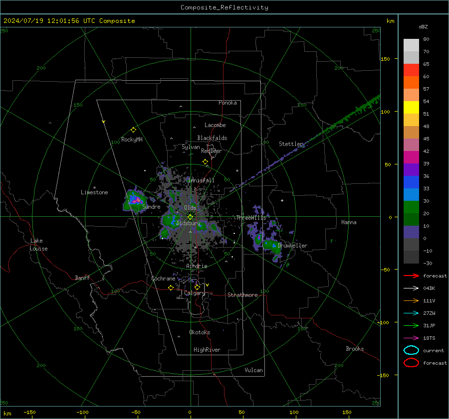Click the Hanna city label
The width and height of the screenshot is (449, 419).
(349, 222)
